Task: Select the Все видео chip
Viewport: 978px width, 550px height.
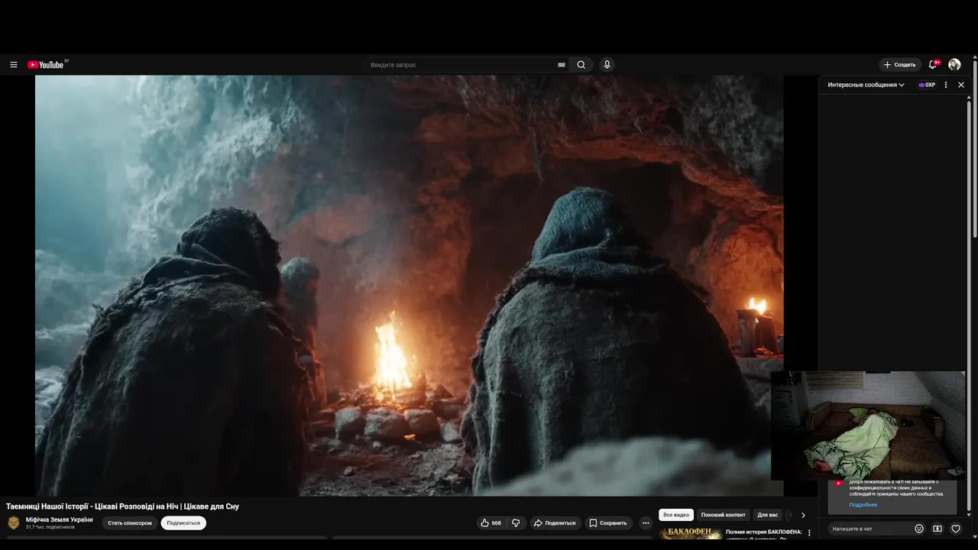Action: click(x=676, y=515)
